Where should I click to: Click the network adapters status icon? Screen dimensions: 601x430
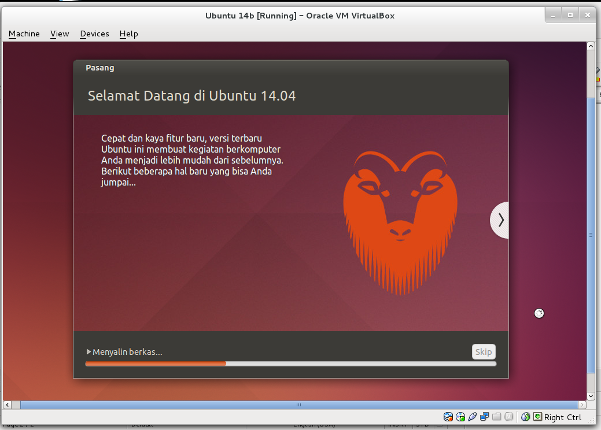485,416
